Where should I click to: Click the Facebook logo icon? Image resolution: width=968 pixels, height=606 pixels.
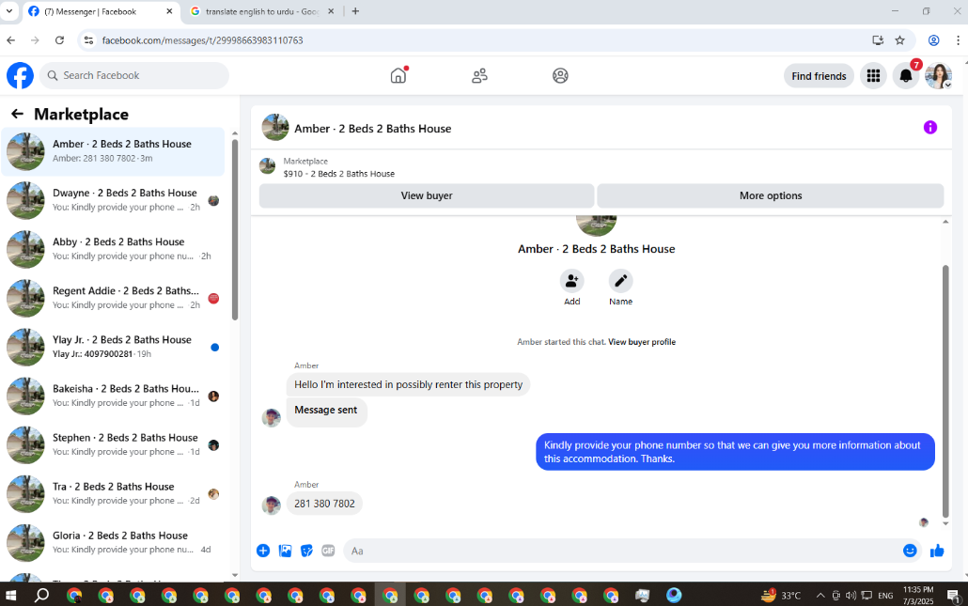[x=20, y=76]
